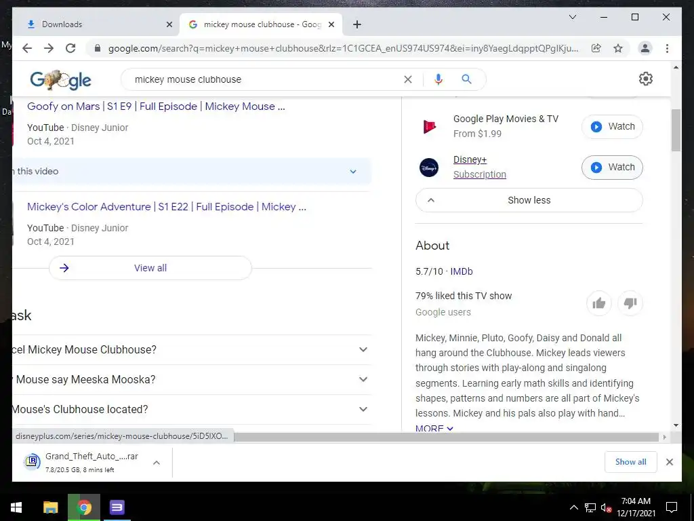Expand the 'this video' key moments row
The image size is (694, 521).
click(x=192, y=171)
